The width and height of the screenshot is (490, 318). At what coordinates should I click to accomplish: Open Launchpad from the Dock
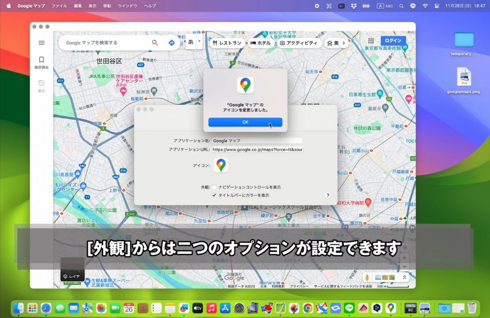pyautogui.click(x=32, y=307)
